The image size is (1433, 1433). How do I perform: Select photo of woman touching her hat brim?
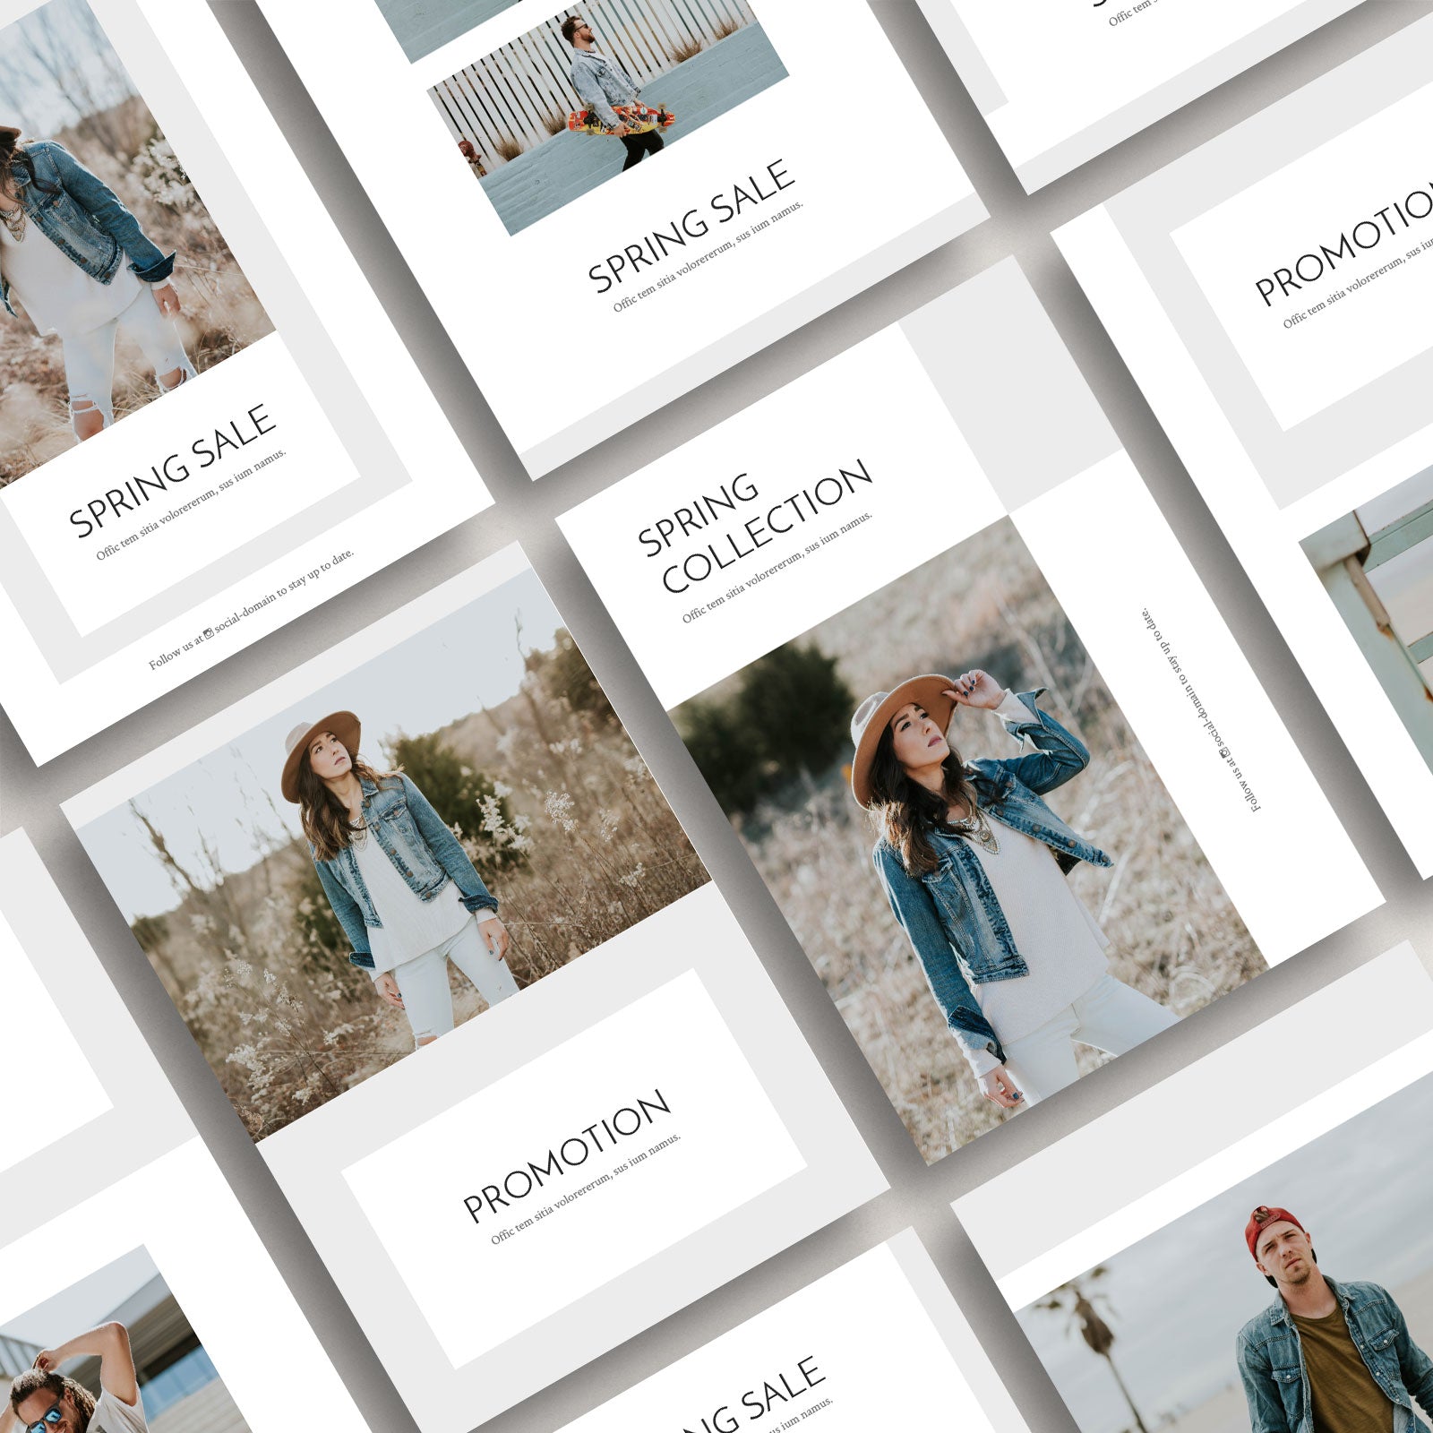tap(967, 842)
